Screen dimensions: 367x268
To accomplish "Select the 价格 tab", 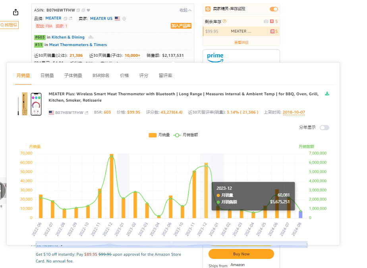I will (124, 75).
